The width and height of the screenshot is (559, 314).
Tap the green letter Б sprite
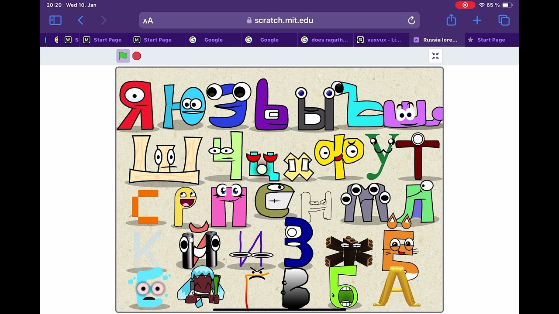click(343, 287)
